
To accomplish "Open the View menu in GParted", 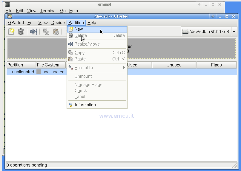I will click(43, 23).
